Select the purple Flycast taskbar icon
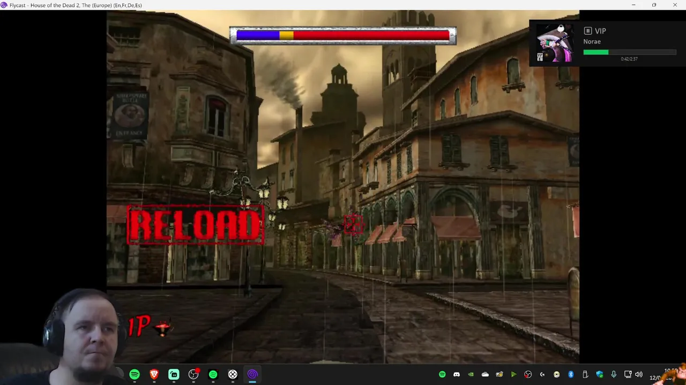 click(x=252, y=375)
